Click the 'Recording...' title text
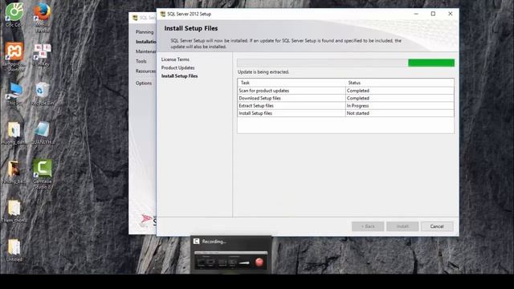Screen dimensions: 514x289 pos(214,242)
